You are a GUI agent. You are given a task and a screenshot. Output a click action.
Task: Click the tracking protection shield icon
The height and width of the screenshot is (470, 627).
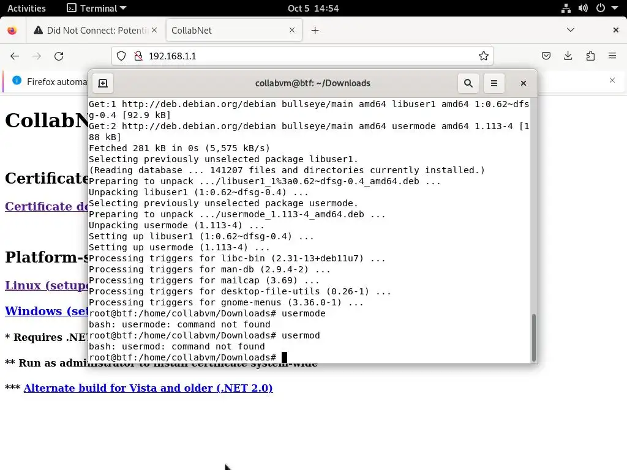(x=121, y=56)
